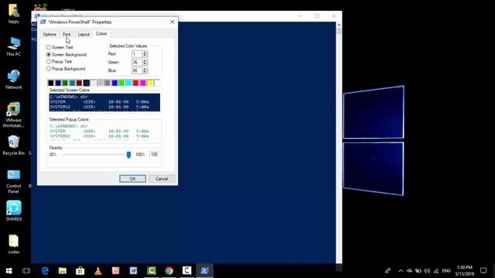Click the Red value input field

137,54
